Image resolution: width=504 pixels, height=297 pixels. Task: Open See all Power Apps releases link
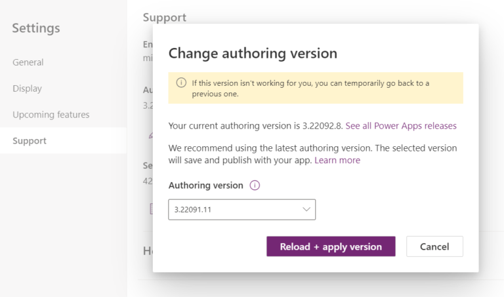point(401,125)
